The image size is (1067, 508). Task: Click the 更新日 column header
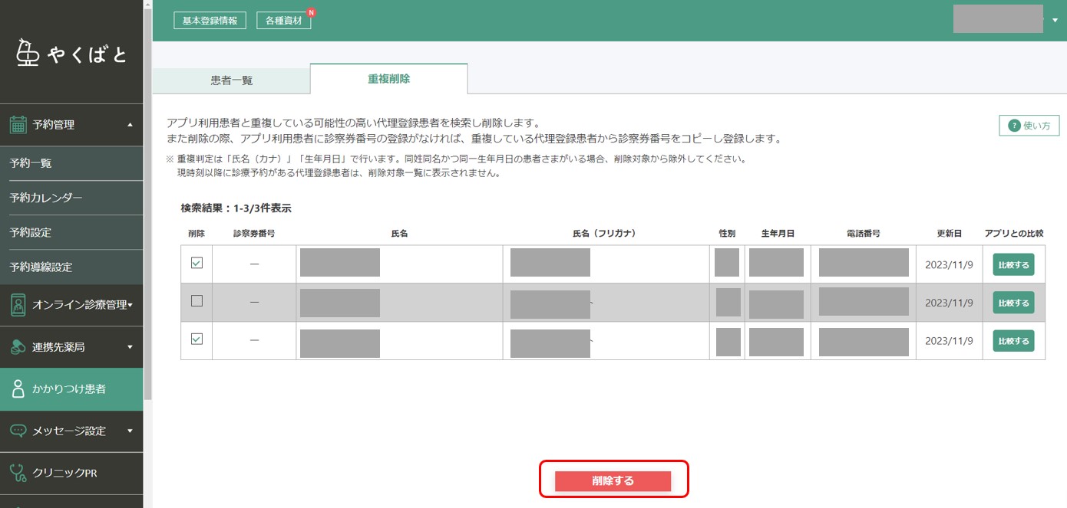(x=949, y=233)
